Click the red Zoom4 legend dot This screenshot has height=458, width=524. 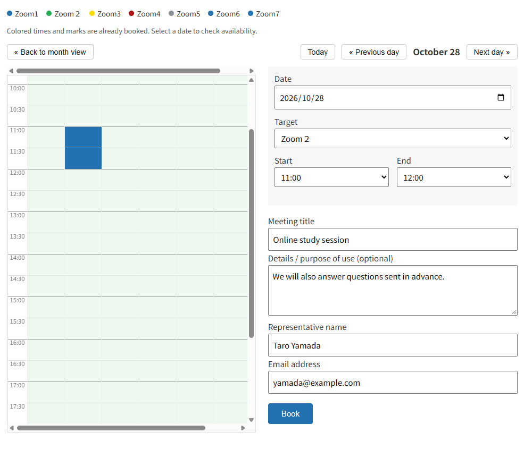point(131,13)
